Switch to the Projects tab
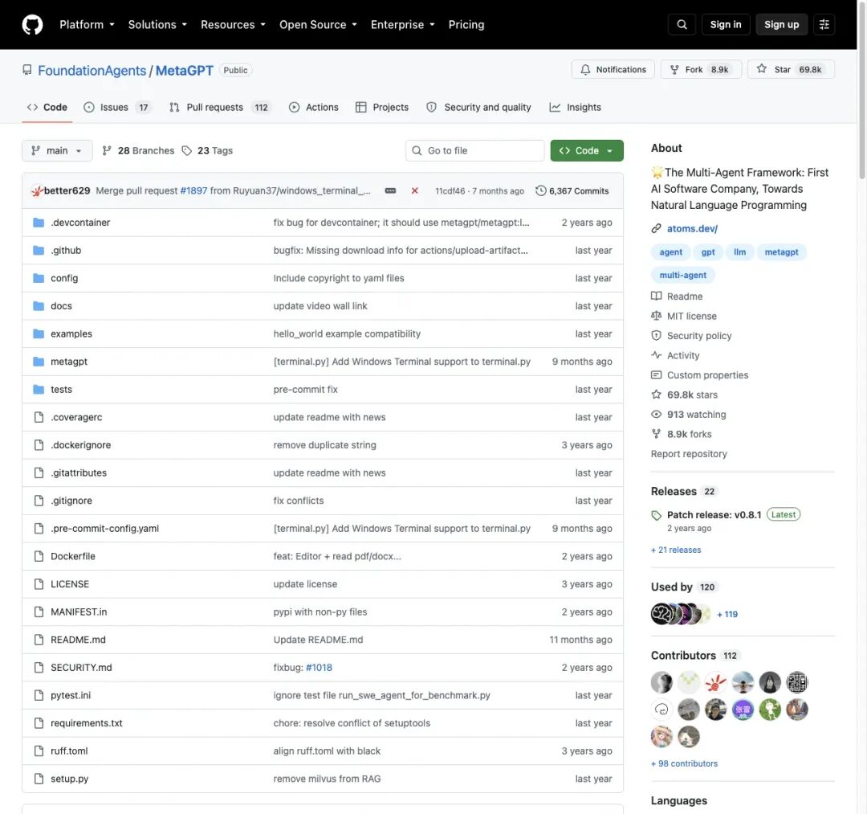The image size is (867, 814). (382, 108)
